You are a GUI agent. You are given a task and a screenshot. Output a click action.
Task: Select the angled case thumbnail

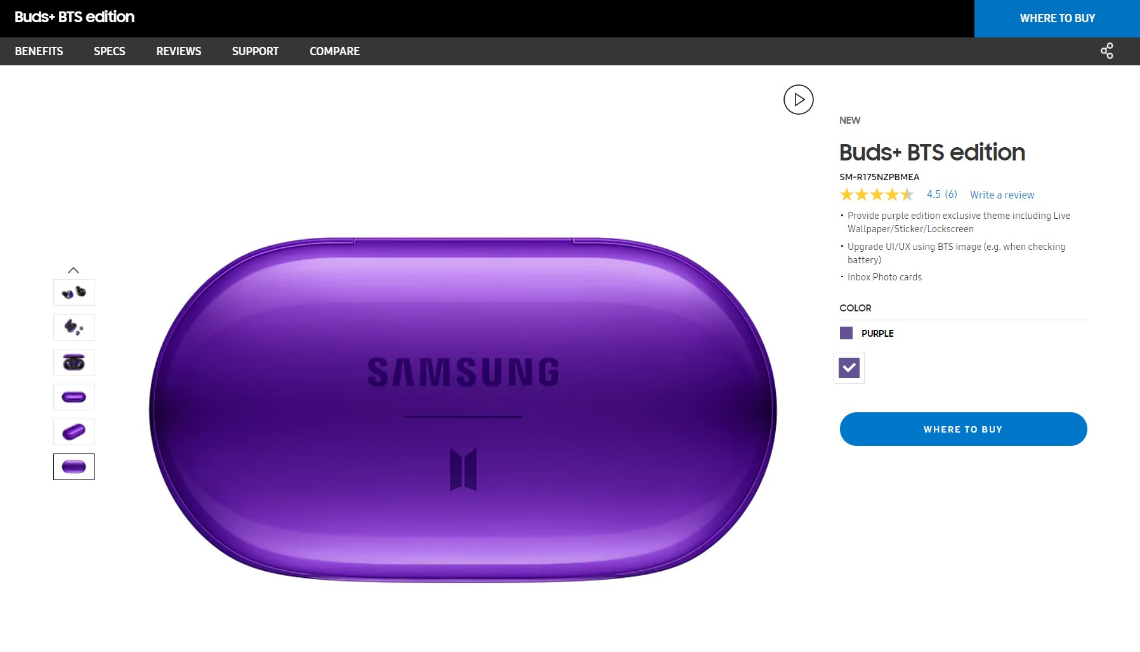click(x=74, y=432)
